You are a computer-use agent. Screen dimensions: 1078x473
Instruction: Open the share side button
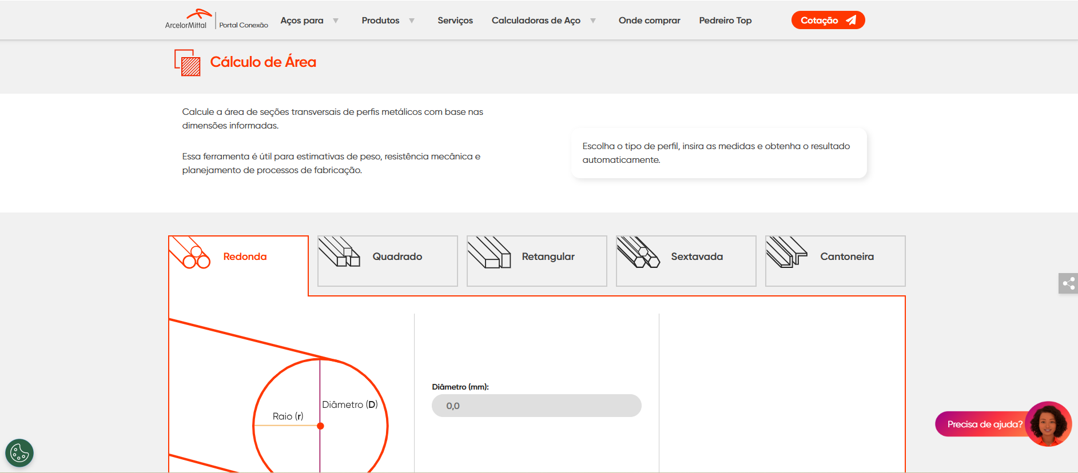1068,283
